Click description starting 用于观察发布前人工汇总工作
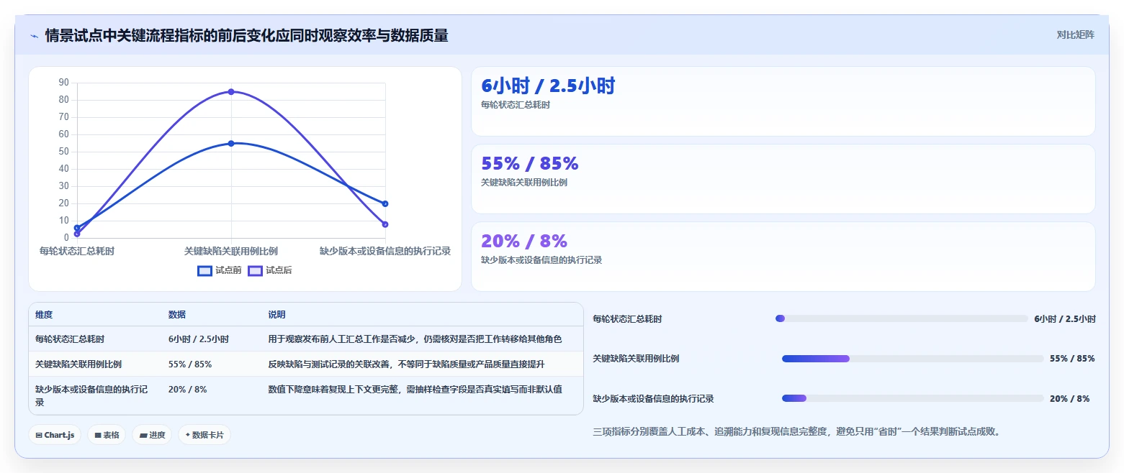The width and height of the screenshot is (1124, 473). [415, 339]
